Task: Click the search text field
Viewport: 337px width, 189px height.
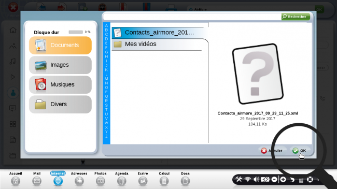Action: (192, 17)
